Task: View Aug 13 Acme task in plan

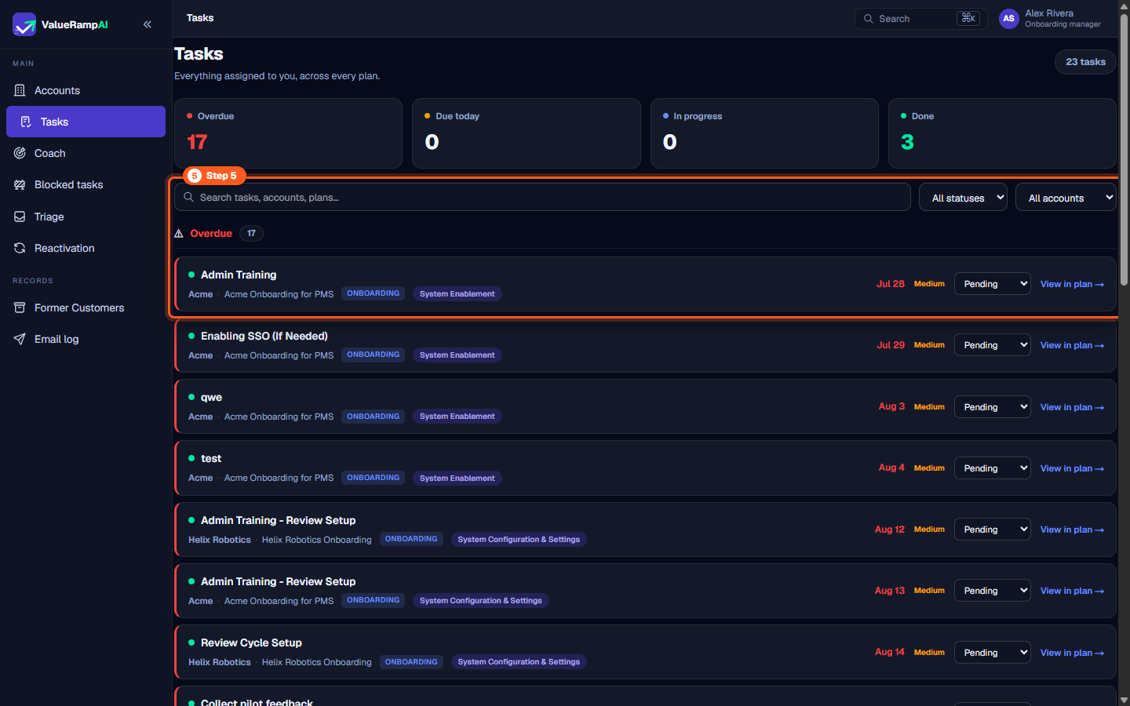Action: [1072, 591]
